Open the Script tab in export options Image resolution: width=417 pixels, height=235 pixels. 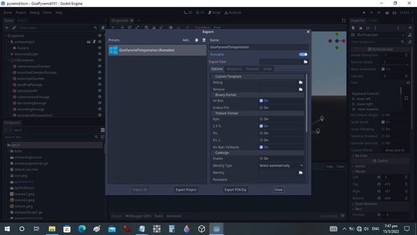pos(267,69)
